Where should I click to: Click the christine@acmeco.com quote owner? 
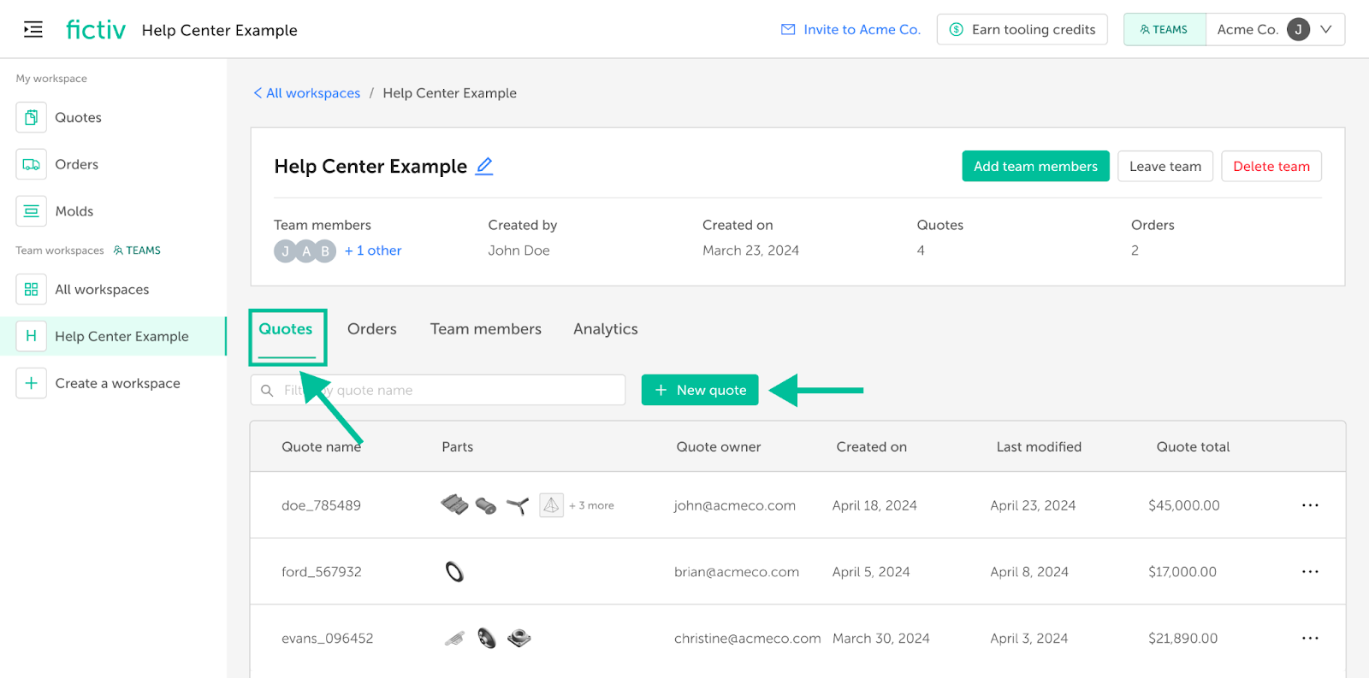click(748, 639)
